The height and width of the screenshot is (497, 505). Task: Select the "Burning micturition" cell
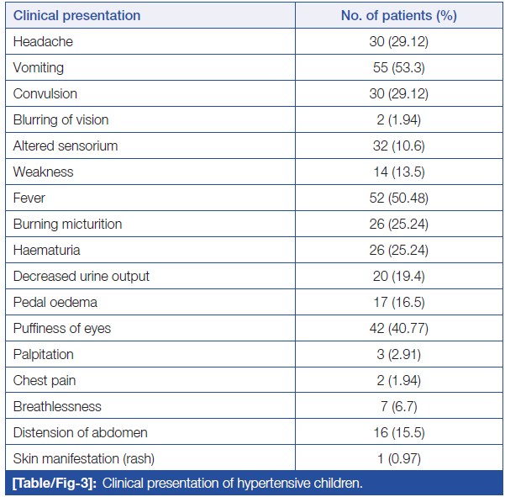[x=68, y=224]
